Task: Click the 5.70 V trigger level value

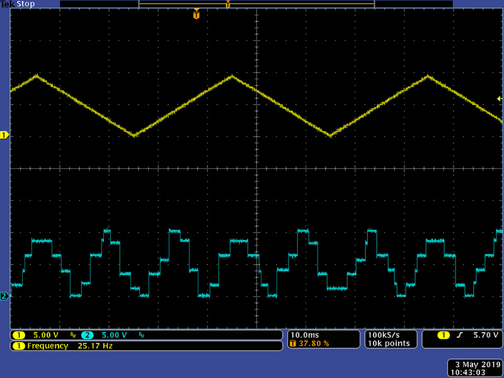Action: click(481, 335)
